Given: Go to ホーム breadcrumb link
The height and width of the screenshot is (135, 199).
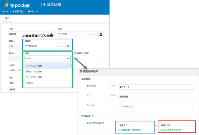Looking at the screenshot, I should pyautogui.click(x=5, y=12).
